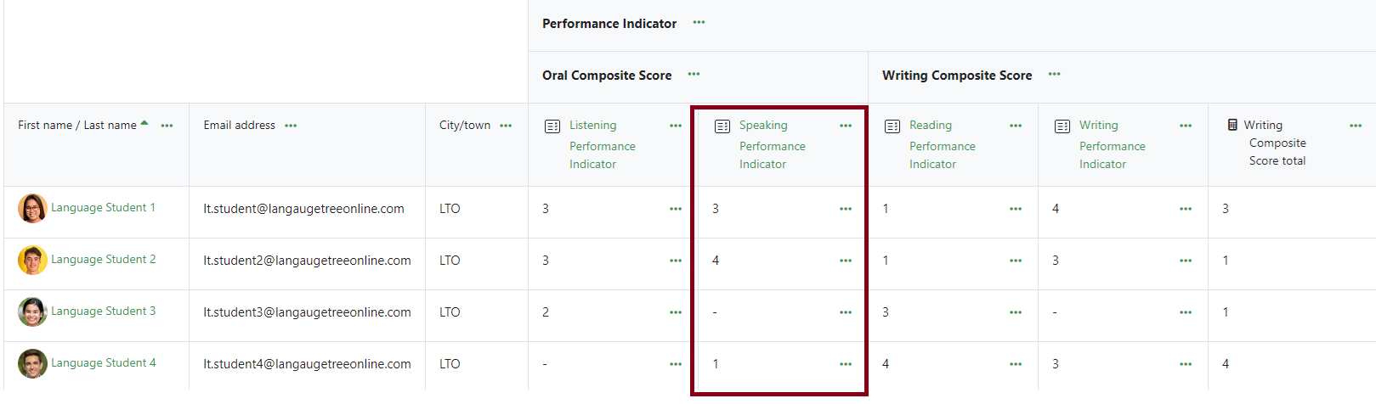Sort by First name column
1376x404 pixels.
point(45,125)
